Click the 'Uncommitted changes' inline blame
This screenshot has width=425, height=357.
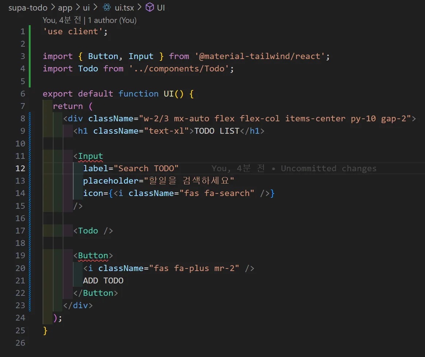pyautogui.click(x=329, y=168)
